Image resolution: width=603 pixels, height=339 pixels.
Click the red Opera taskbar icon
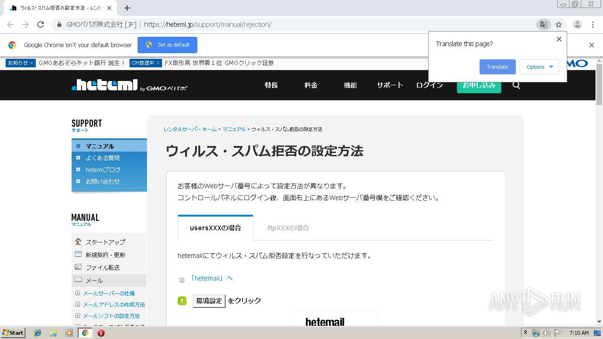101,333
